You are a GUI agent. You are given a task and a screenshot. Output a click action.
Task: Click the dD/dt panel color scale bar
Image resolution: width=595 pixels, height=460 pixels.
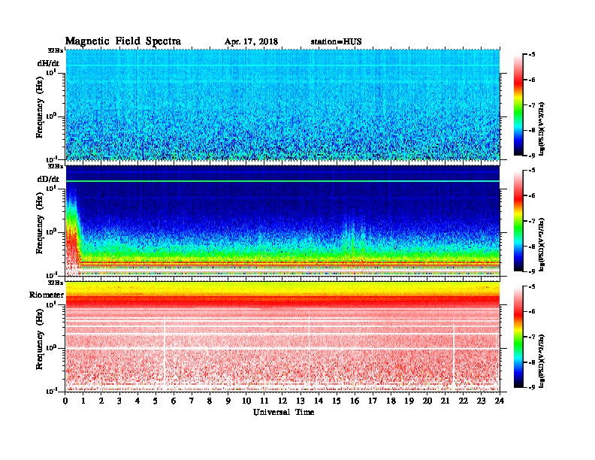[518, 221]
